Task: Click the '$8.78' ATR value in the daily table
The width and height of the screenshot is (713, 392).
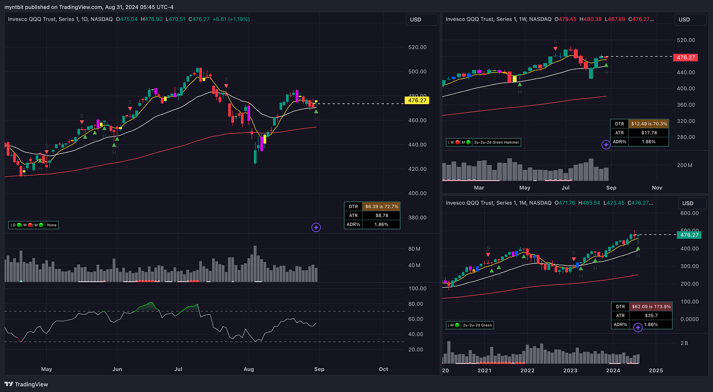Action: pos(381,215)
